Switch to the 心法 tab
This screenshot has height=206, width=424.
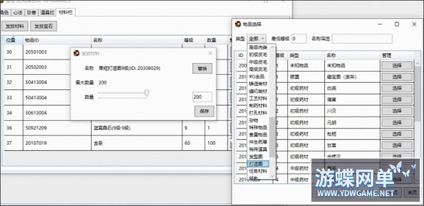18,13
